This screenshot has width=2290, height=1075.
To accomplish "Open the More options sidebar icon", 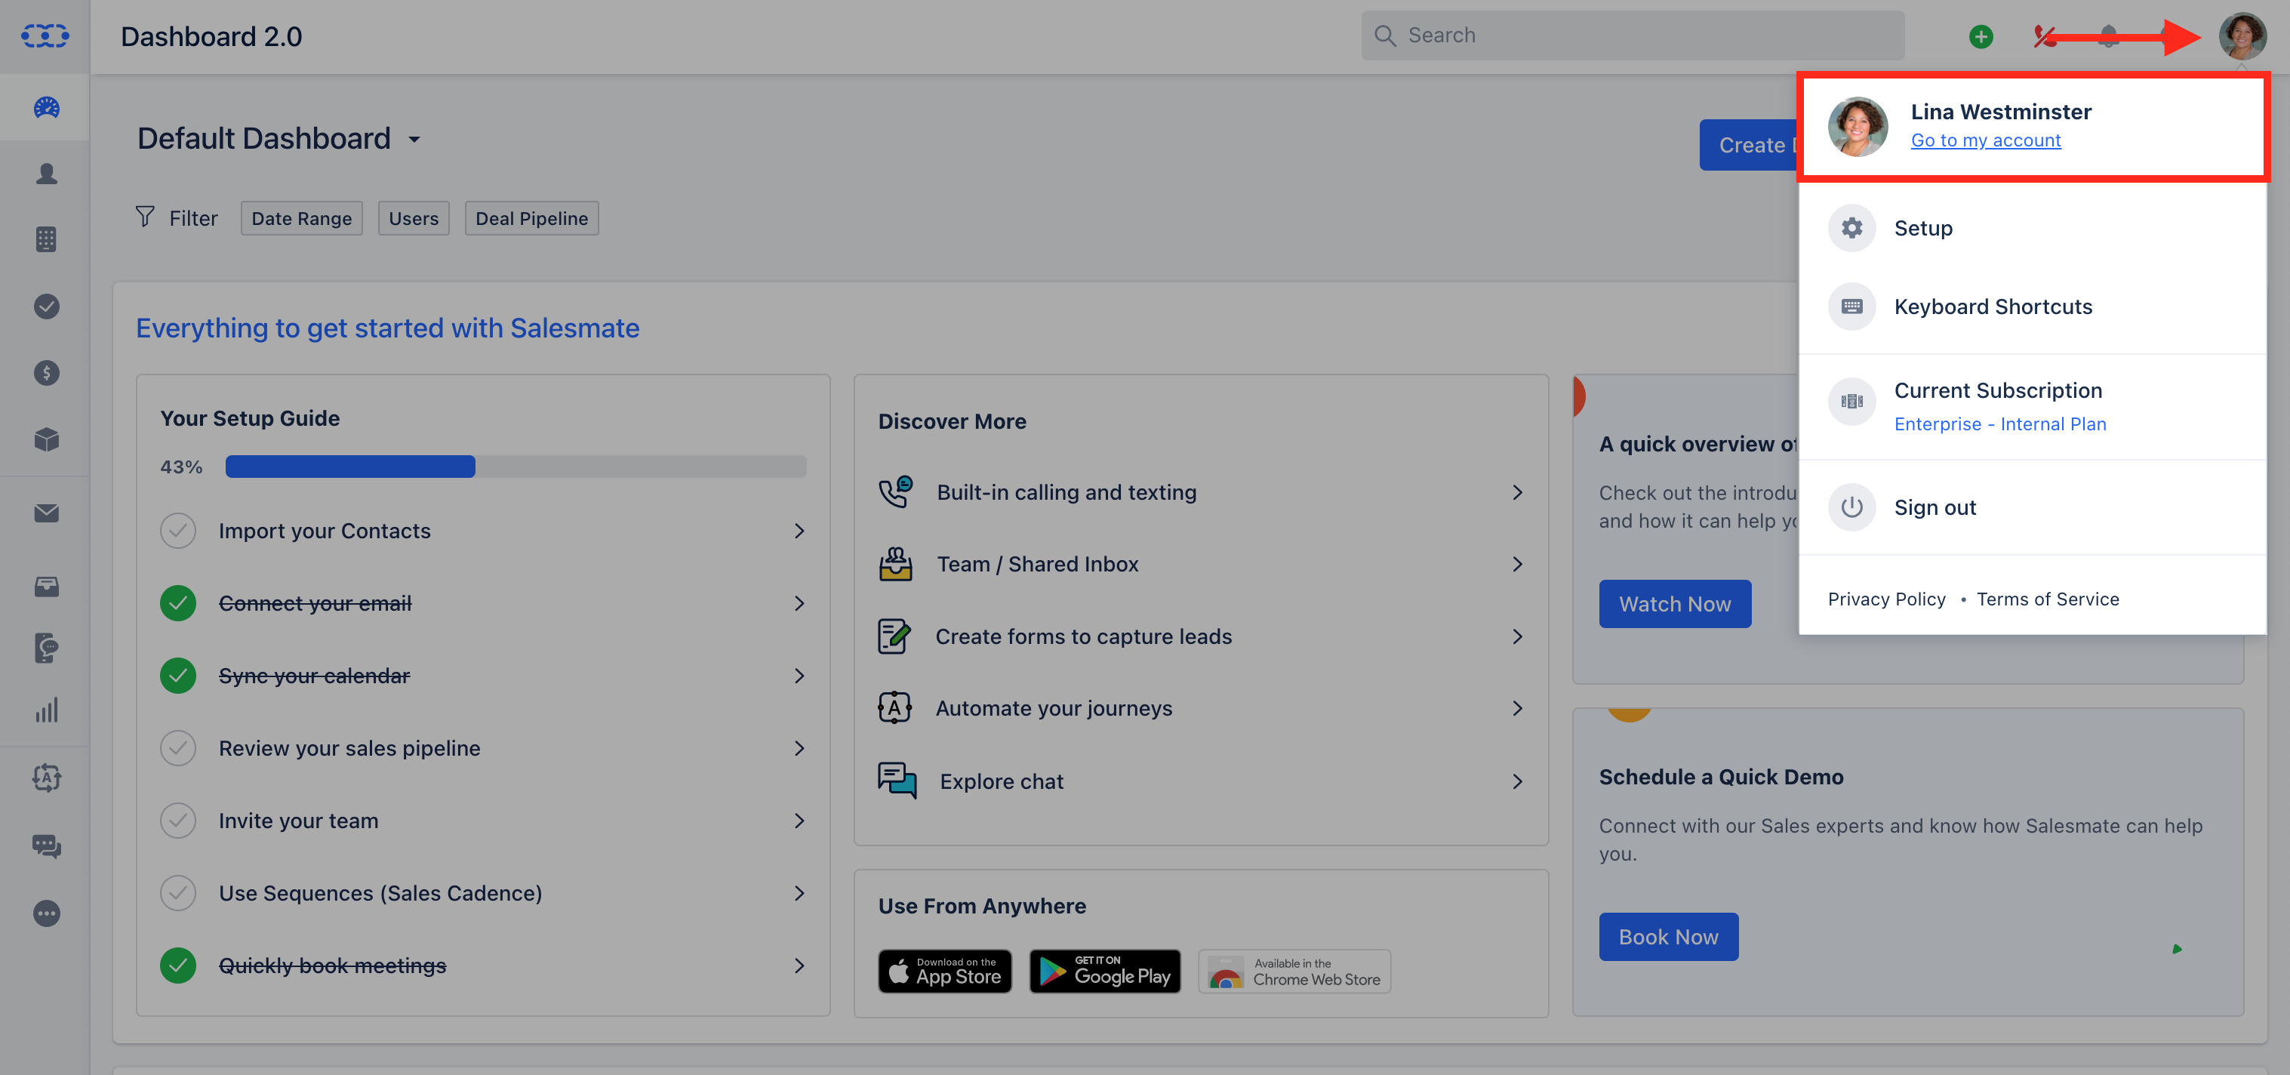I will (46, 913).
